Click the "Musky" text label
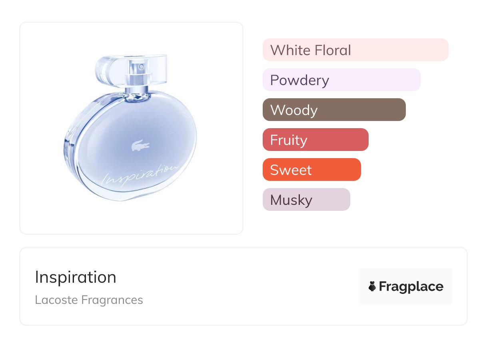 [291, 200]
